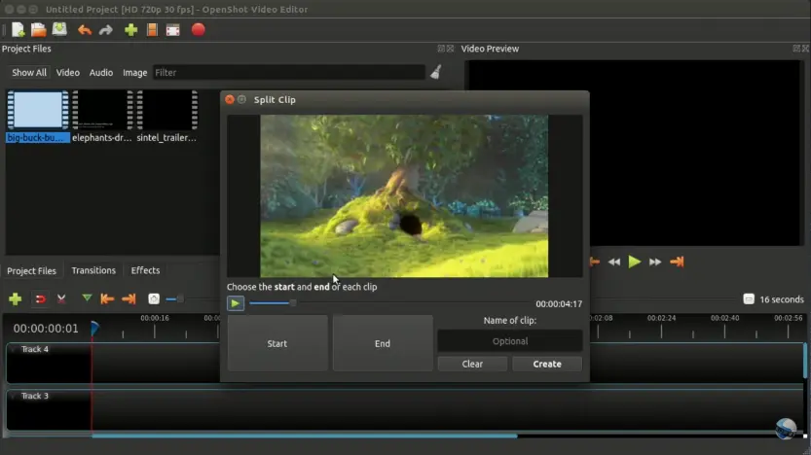Image resolution: width=811 pixels, height=455 pixels.
Task: Click the Fullscreen toolbar icon
Action: [172, 30]
